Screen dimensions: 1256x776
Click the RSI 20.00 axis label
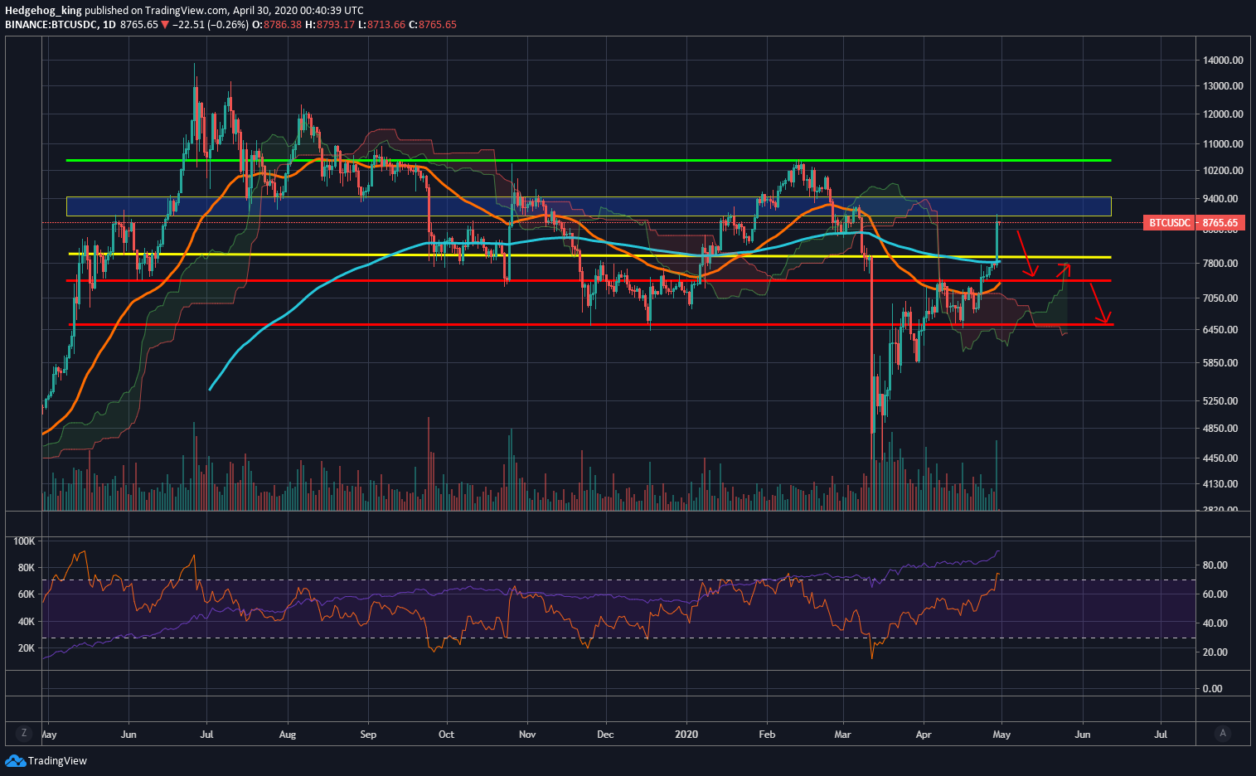(1215, 652)
